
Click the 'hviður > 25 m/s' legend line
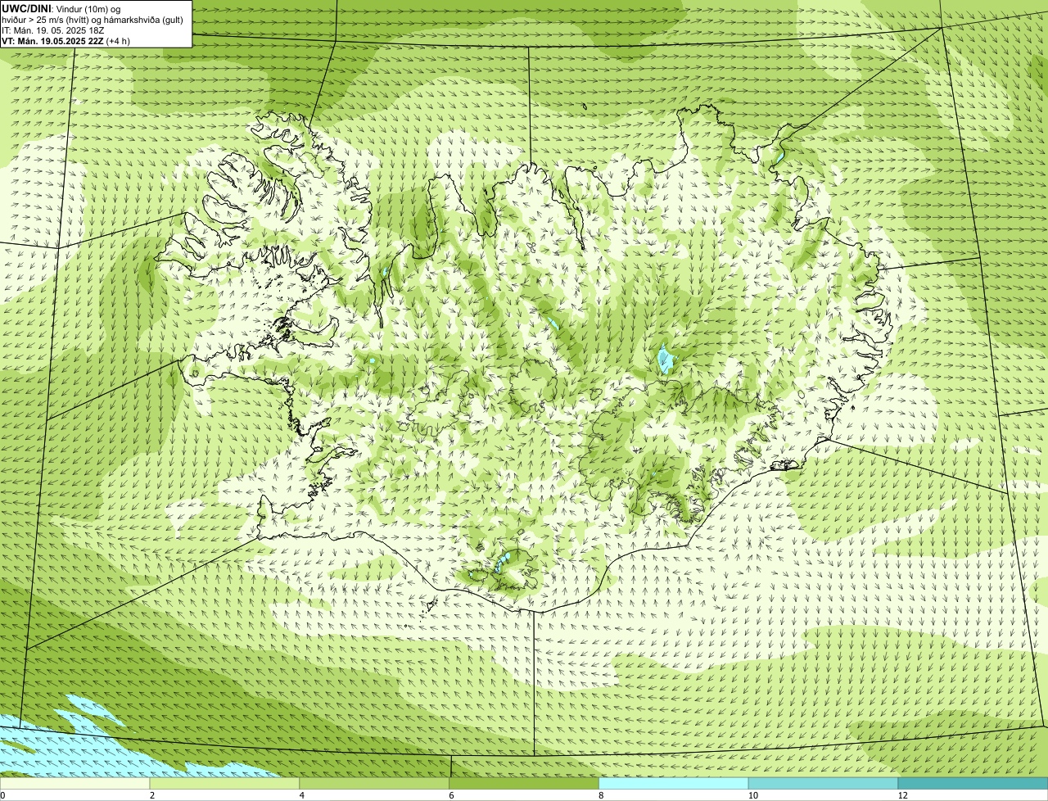click(93, 19)
